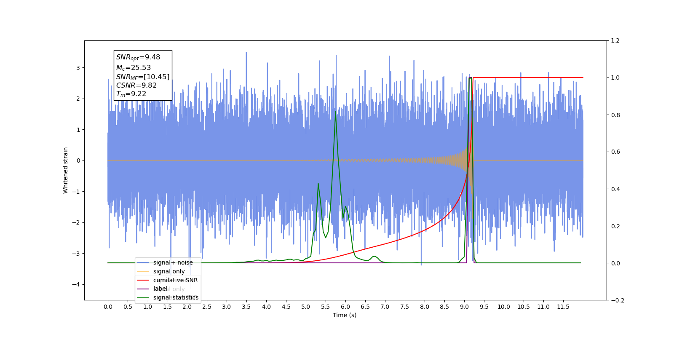Viewport: 674px width, 337px height.
Task: Click the SNRopt=9.48 annotation text
Action: tap(138, 58)
